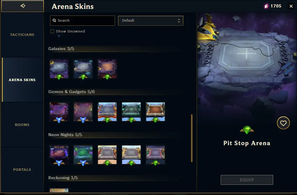Select third Galaxies orange arena thumbnail
Screen dimensions: 297x195
coord(107,69)
